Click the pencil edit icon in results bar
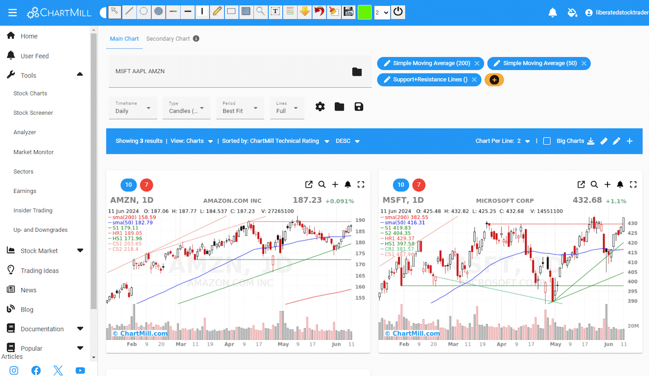 pyautogui.click(x=617, y=141)
